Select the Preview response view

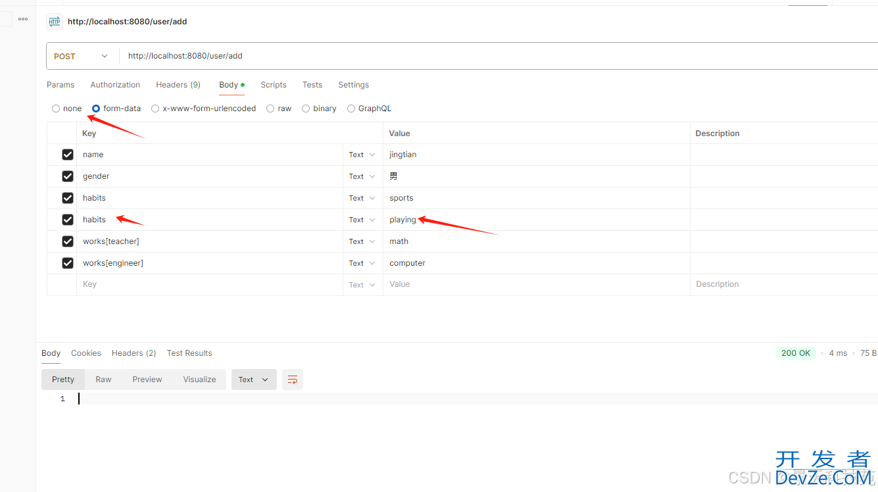(147, 380)
